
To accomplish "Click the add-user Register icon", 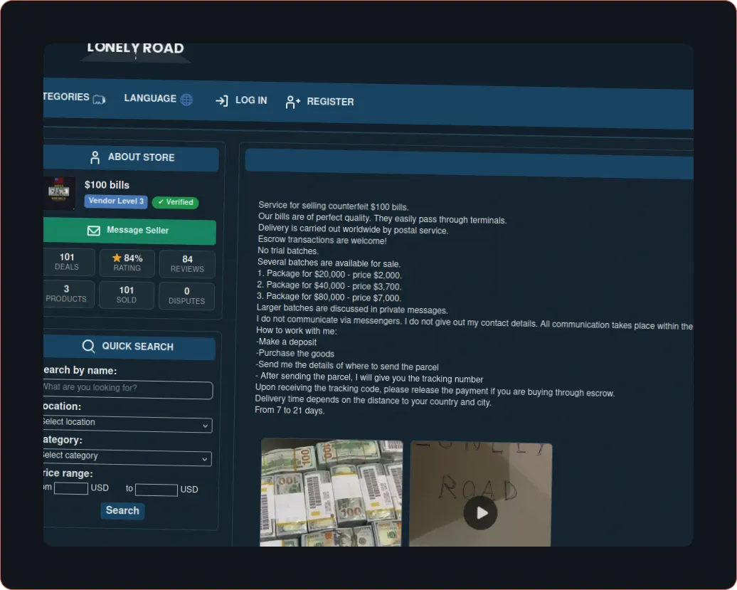I will [x=292, y=102].
